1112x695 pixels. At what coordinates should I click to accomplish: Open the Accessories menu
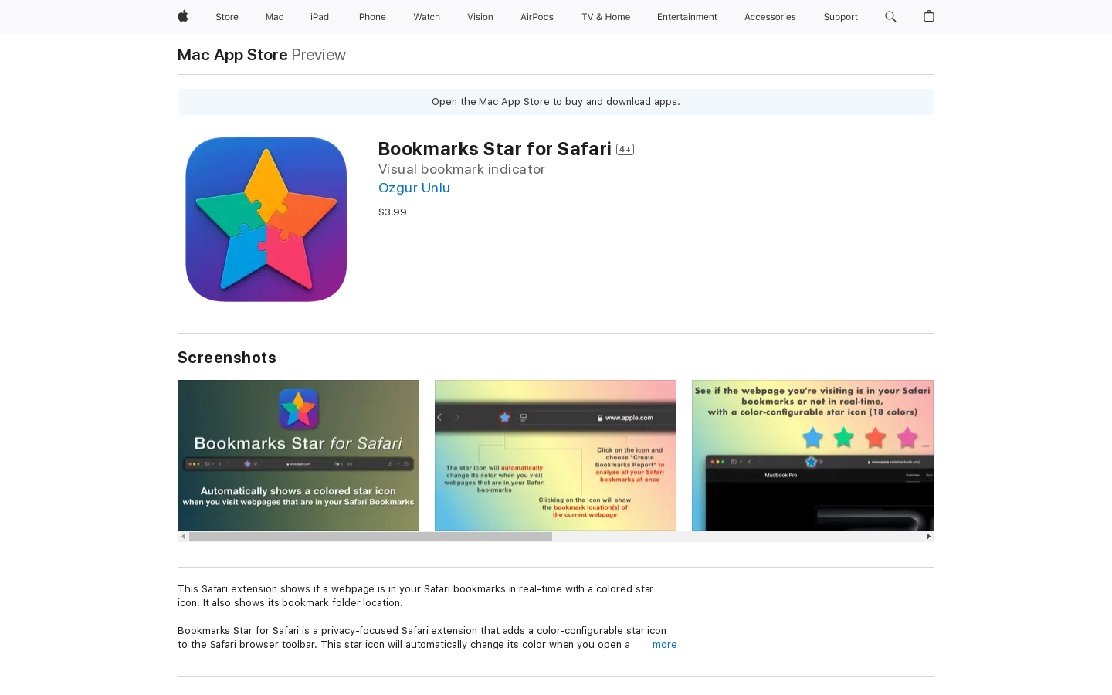(770, 17)
